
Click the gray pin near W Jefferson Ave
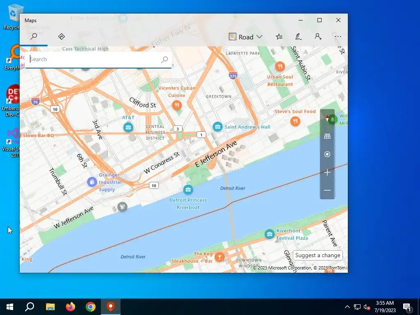pyautogui.click(x=122, y=207)
